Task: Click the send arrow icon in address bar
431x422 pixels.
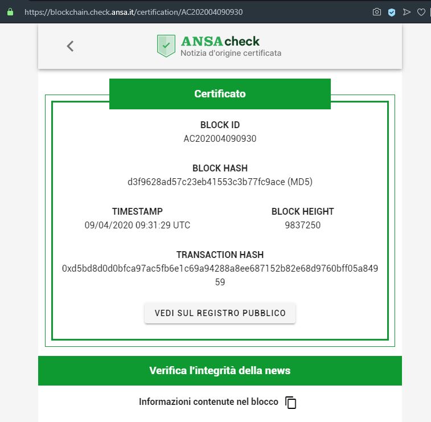Action: 407,12
